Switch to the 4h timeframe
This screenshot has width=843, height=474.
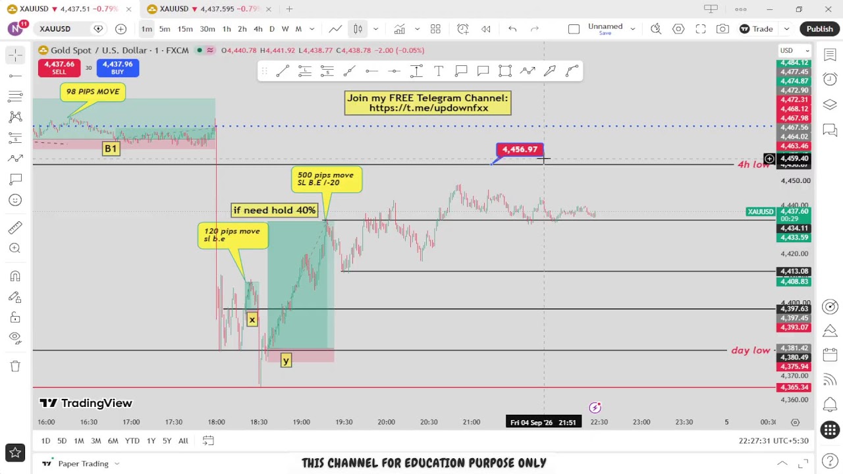(258, 29)
